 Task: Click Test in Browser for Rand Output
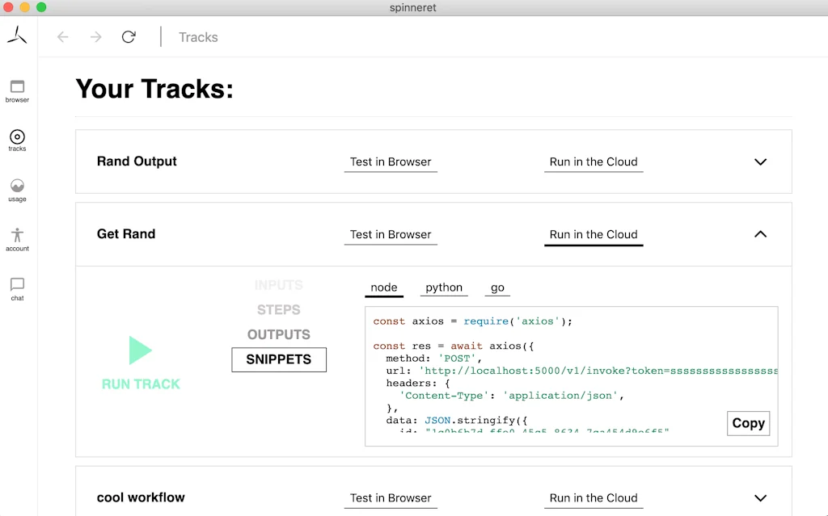tap(391, 162)
